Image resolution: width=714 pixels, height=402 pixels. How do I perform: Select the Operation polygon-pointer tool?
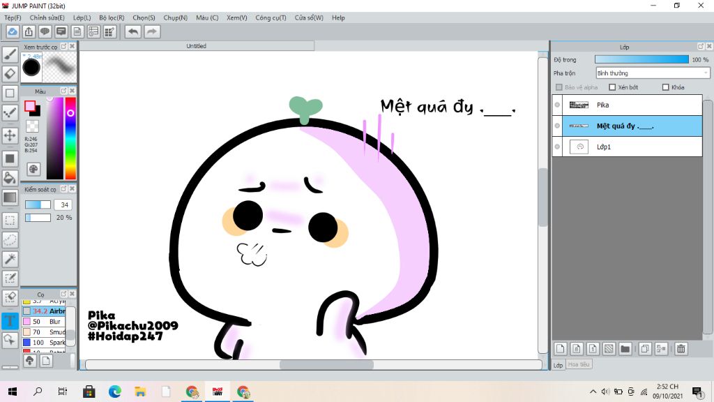coord(10,340)
